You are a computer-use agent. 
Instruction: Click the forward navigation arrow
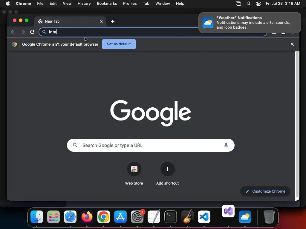click(x=23, y=32)
